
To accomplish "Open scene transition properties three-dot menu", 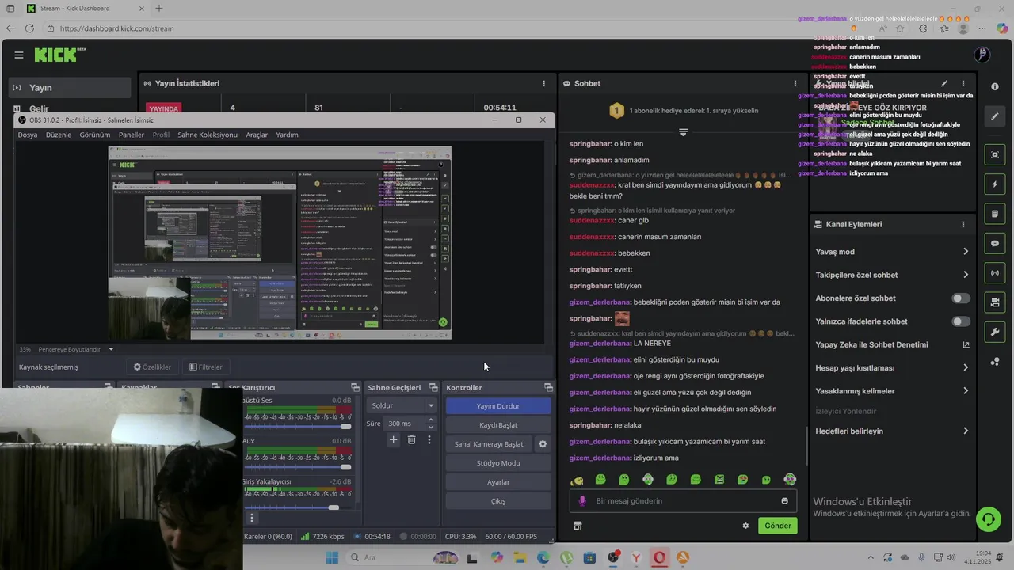I will pyautogui.click(x=429, y=439).
